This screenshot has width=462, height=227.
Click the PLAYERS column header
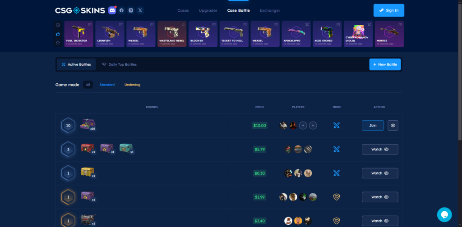298,107
